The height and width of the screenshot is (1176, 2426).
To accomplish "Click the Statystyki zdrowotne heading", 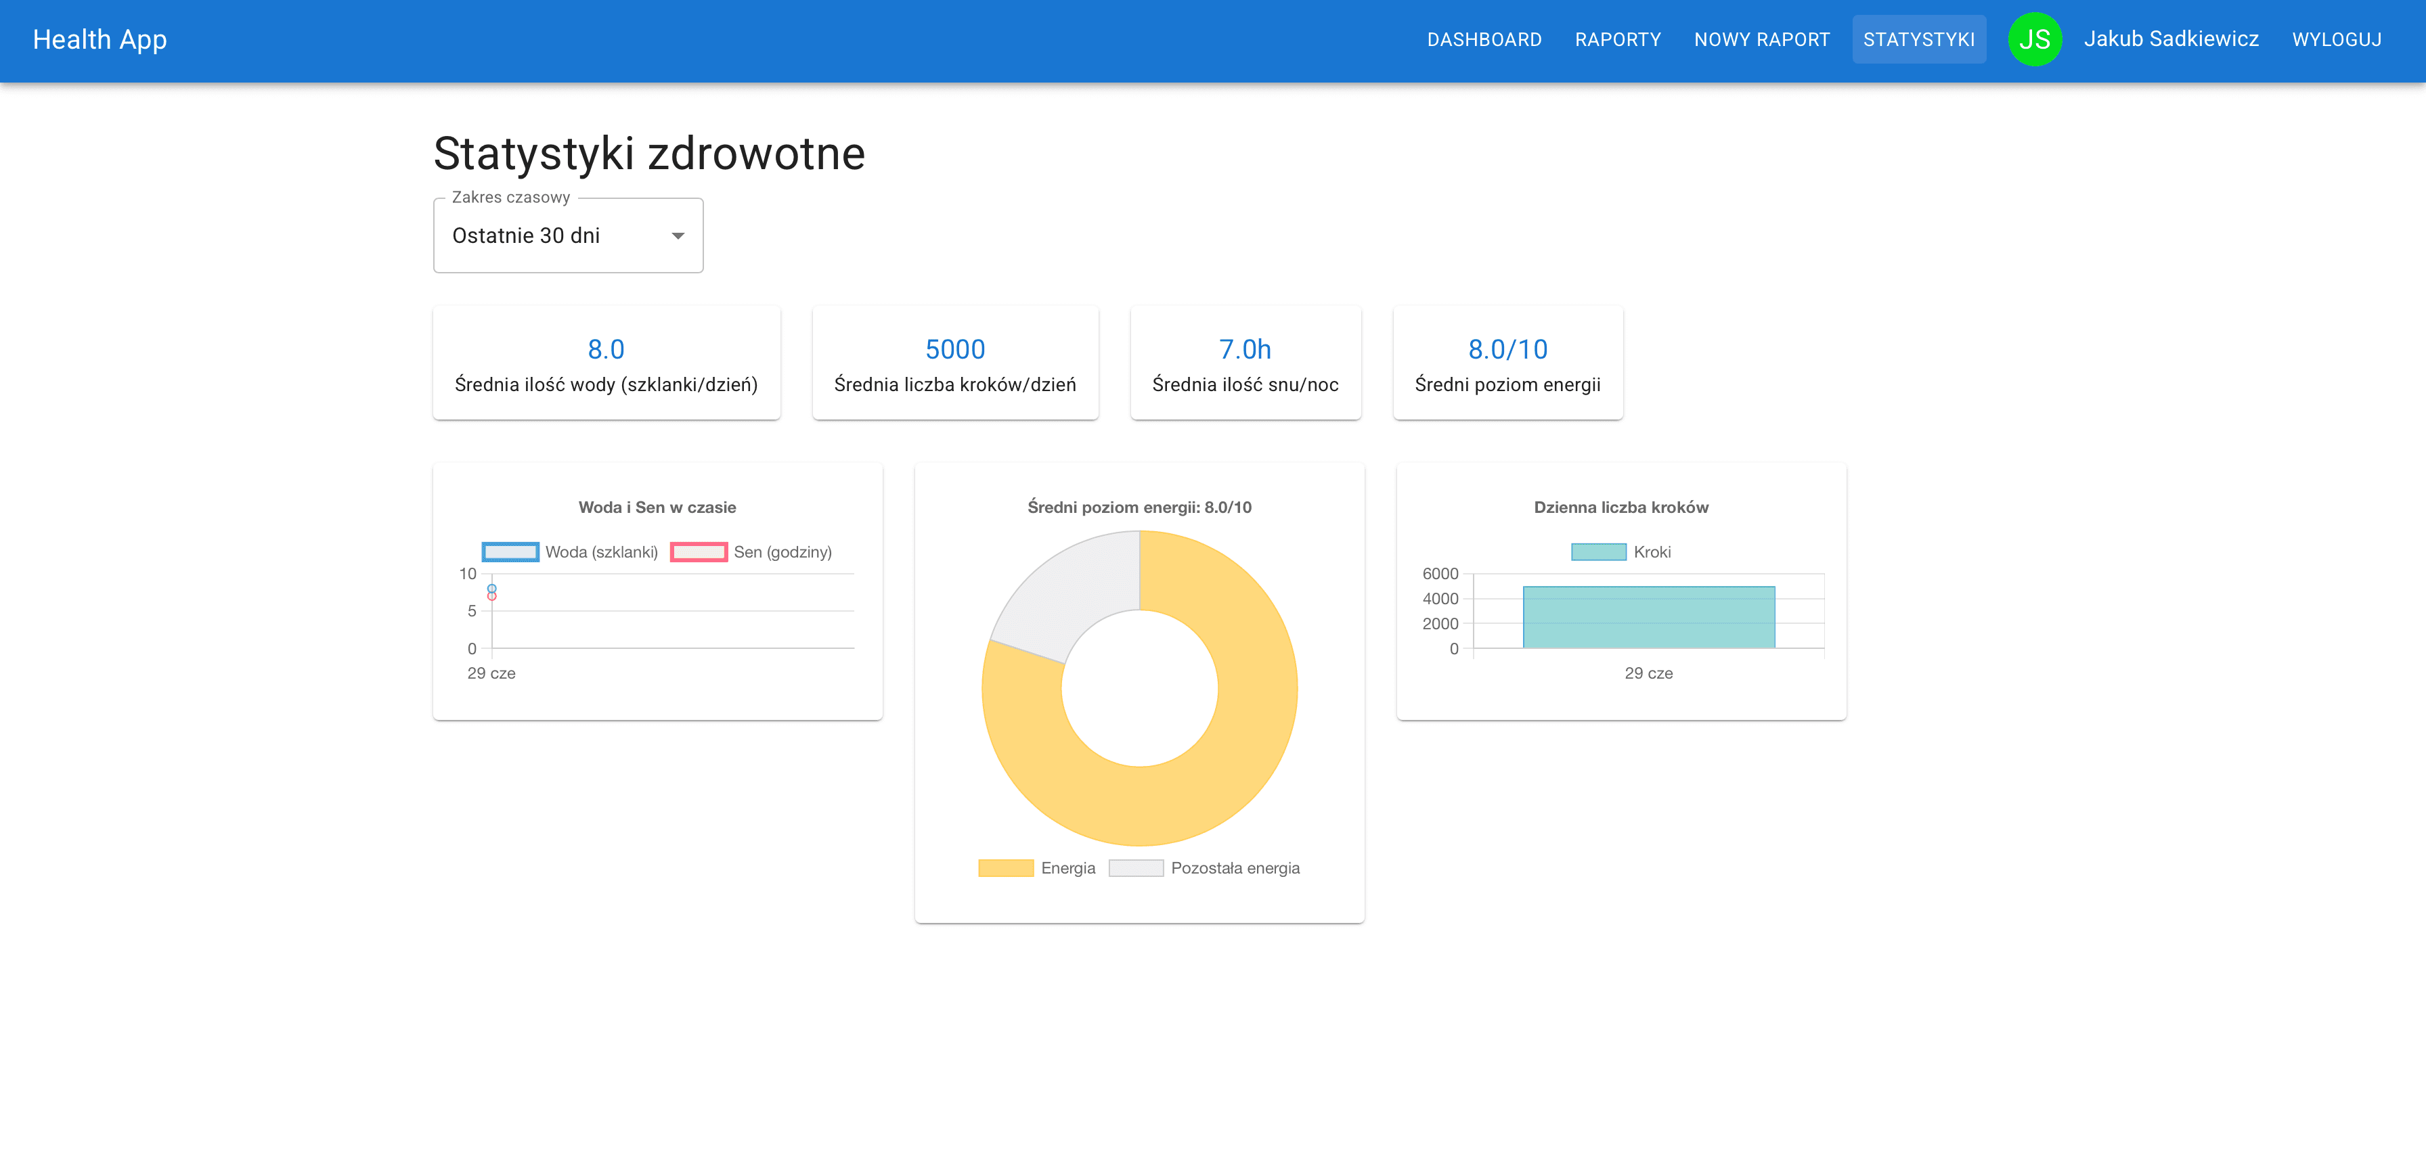I will [649, 154].
